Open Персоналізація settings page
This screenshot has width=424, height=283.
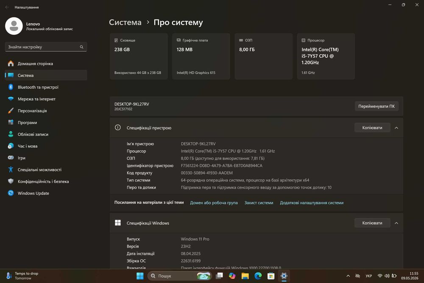point(46,111)
